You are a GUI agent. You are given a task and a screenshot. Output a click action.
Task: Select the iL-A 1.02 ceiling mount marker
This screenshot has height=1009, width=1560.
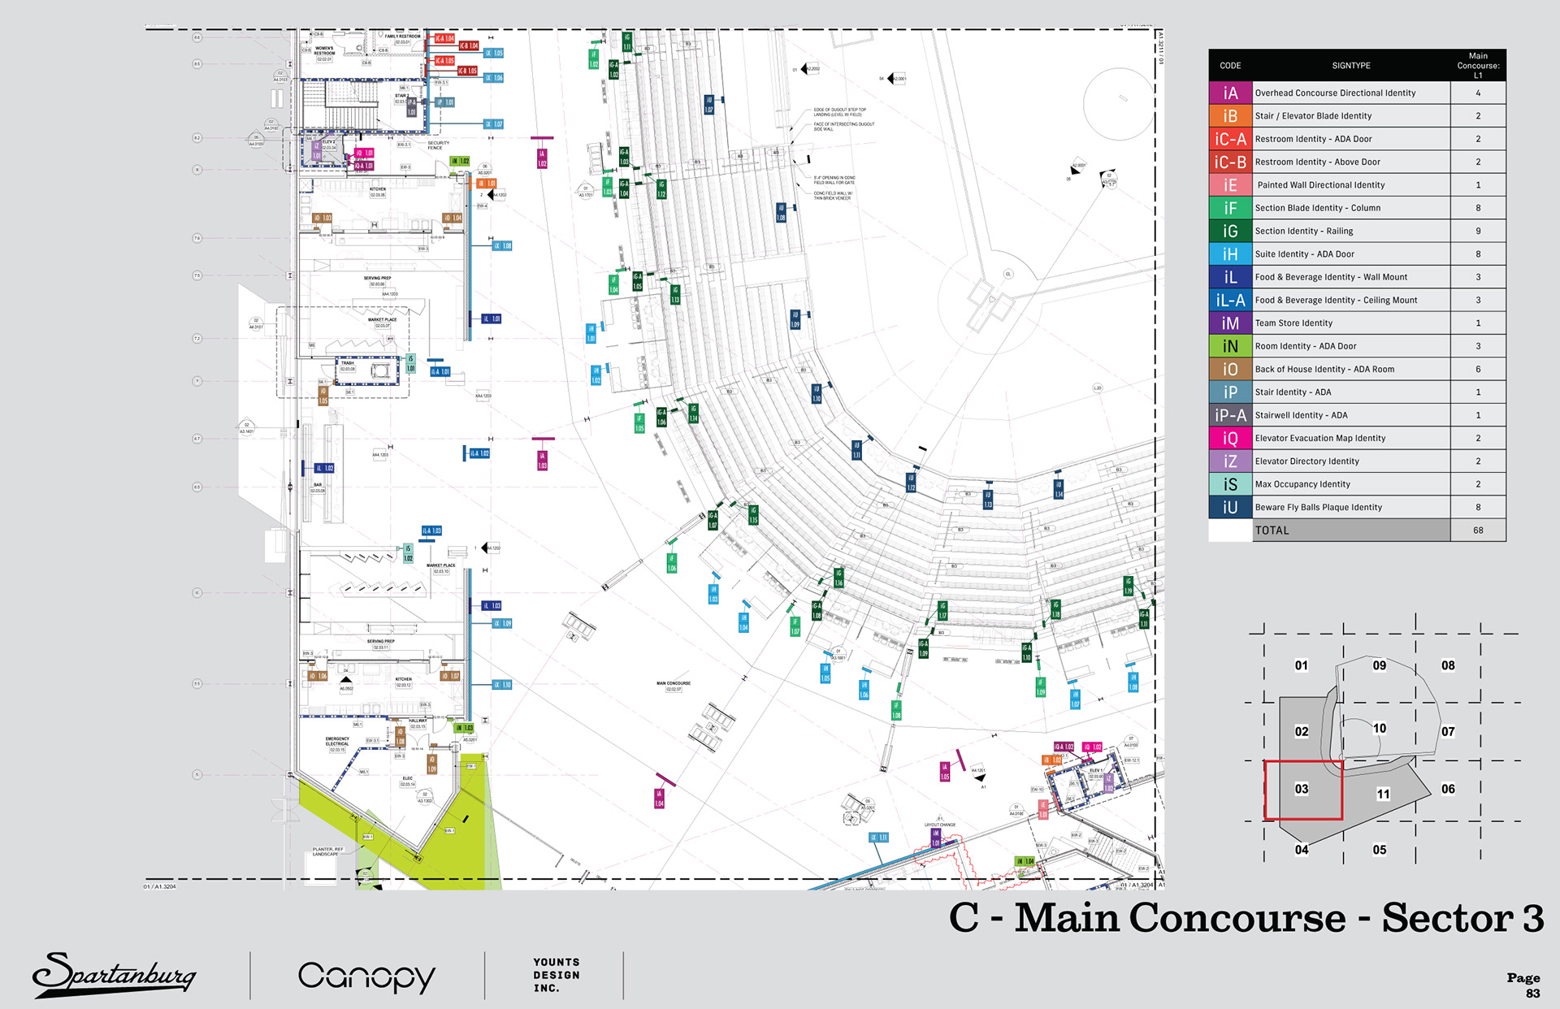pyautogui.click(x=479, y=453)
